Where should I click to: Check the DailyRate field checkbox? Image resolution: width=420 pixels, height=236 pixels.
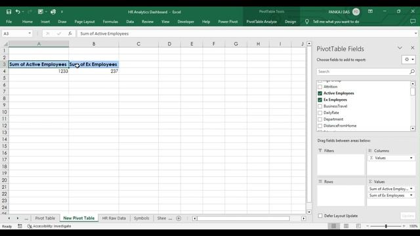[x=320, y=113]
